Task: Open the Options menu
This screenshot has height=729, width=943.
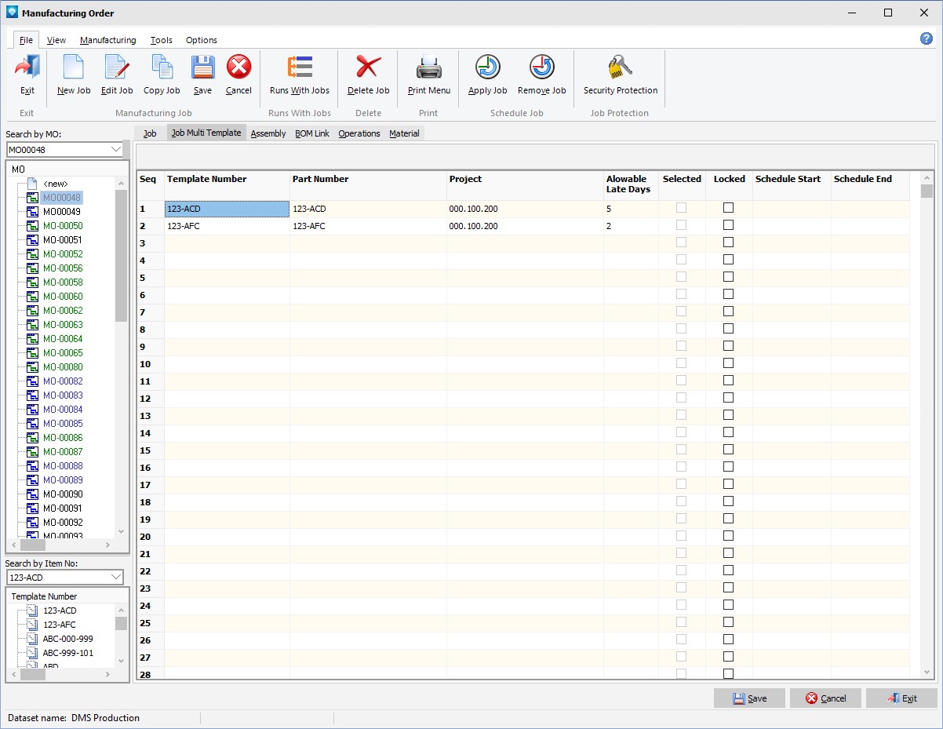Action: (202, 40)
